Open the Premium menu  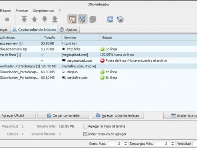pyautogui.click(x=22, y=11)
